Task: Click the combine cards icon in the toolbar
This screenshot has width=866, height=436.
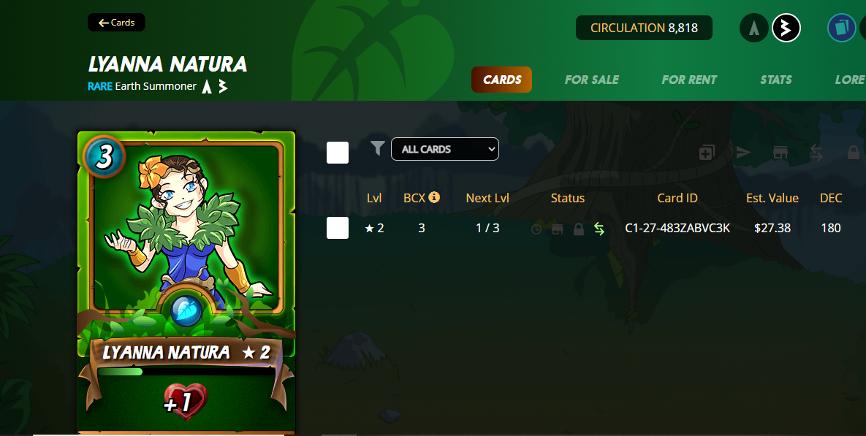Action: point(707,153)
